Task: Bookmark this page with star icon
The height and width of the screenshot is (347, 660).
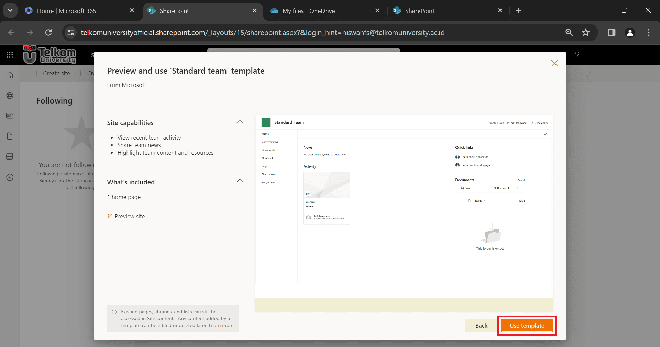Action: (x=586, y=33)
